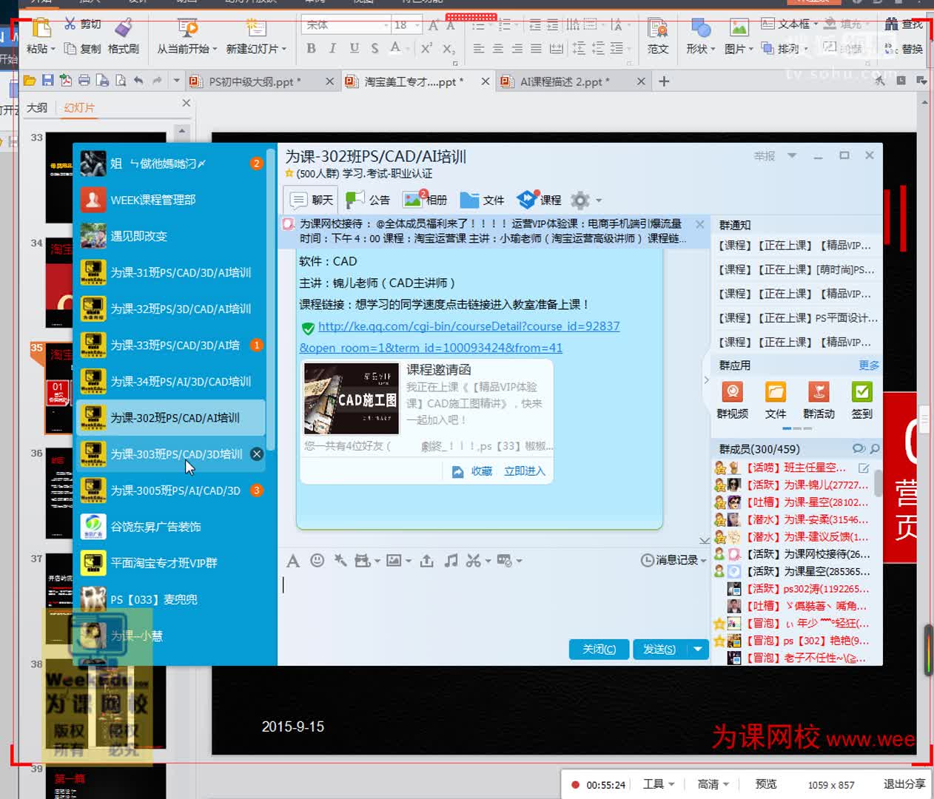Screen dimensions: 934x799
Task: Click Italic button in WPS ribbon
Action: click(332, 49)
